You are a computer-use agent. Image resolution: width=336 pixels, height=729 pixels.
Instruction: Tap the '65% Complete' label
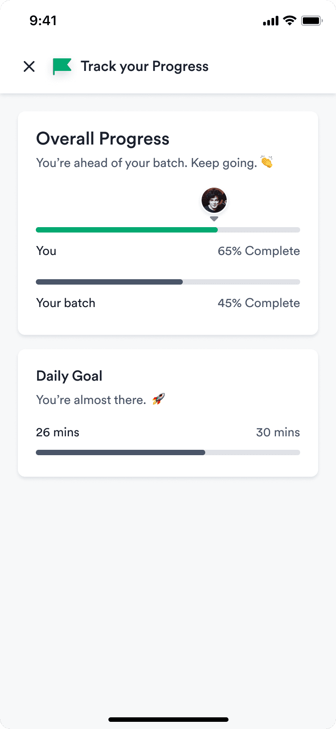pyautogui.click(x=259, y=251)
